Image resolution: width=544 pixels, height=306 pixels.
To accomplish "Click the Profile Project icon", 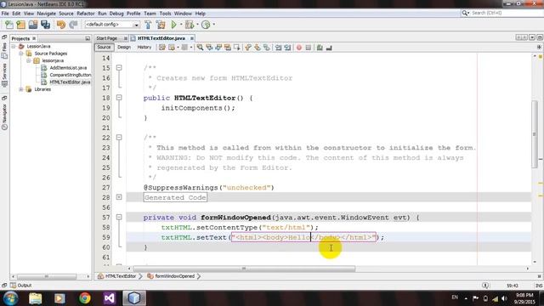I will click(x=206, y=25).
